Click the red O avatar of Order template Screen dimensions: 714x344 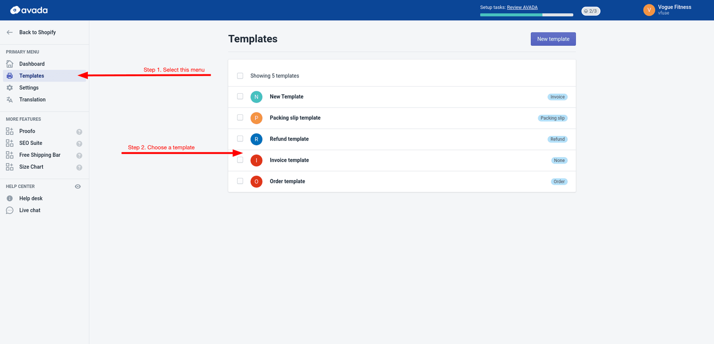click(x=256, y=182)
